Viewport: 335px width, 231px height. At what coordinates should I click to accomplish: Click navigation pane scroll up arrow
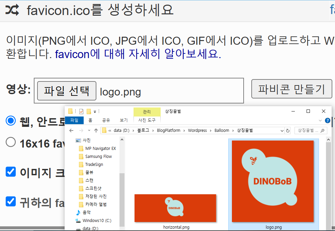coord(122,140)
